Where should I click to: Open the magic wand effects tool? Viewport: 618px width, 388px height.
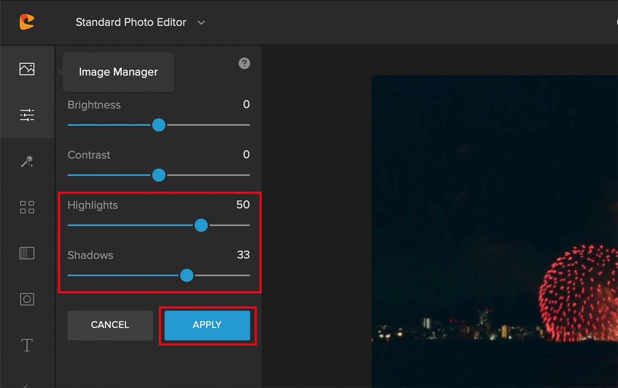click(x=27, y=161)
